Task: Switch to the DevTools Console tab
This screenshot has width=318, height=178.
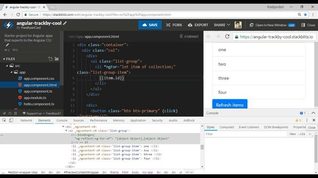Action: 62,120
